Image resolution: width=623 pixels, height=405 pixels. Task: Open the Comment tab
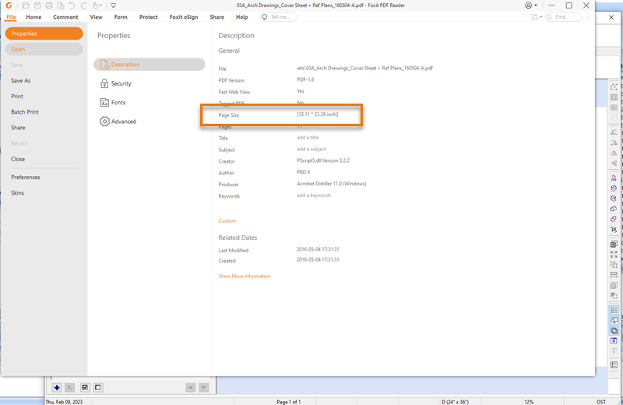[x=65, y=17]
